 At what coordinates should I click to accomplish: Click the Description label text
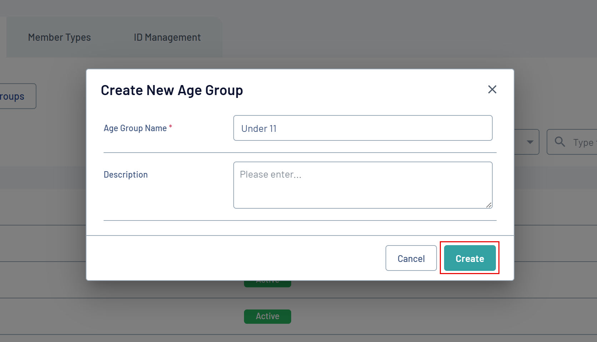click(125, 175)
